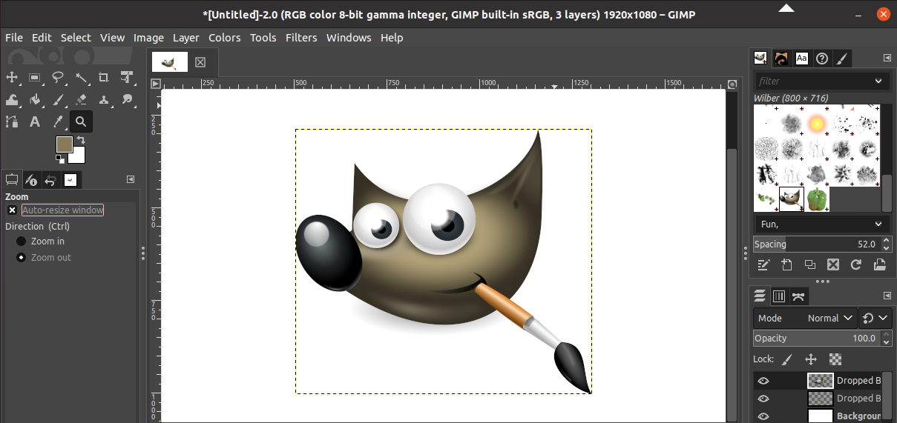This screenshot has height=423, width=897.
Task: Select the Bucket Fill tool
Action: click(35, 99)
